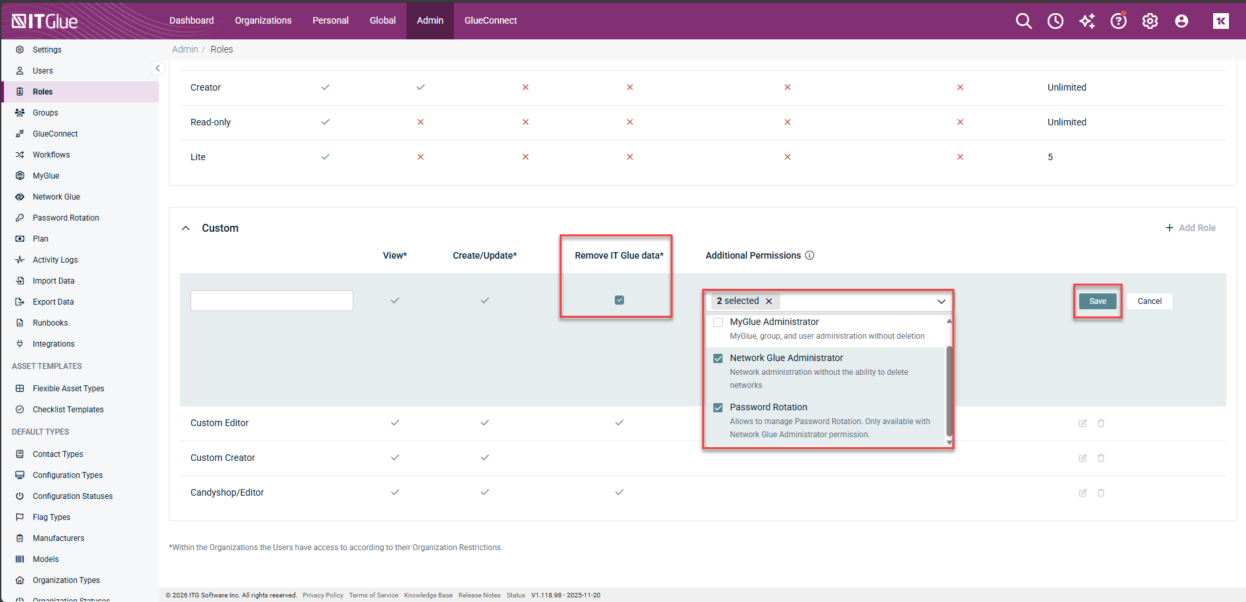The image size is (1246, 602).
Task: Delete the Candyshop/Editor role
Action: click(x=1101, y=493)
